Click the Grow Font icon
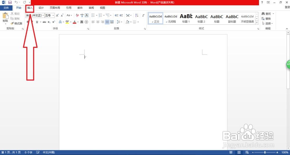290x155 pixels. 57,15
